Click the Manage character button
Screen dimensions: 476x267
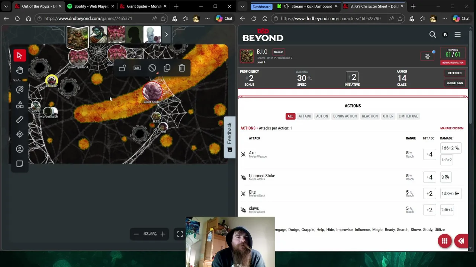[x=279, y=52]
